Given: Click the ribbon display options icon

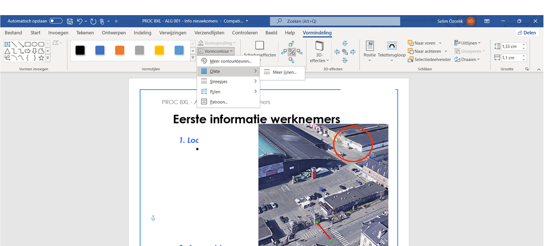Looking at the screenshot, I should click(x=487, y=21).
